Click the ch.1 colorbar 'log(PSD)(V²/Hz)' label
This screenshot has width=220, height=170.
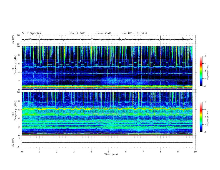click(x=208, y=72)
